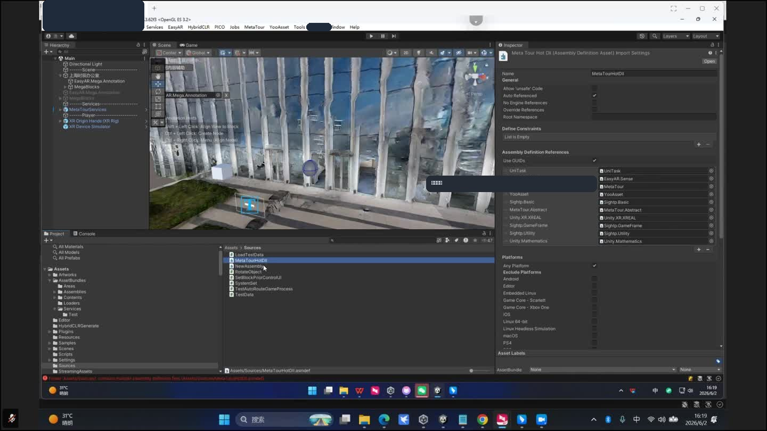The image size is (767, 431).
Task: Open AssetBundle name dropdown showing None
Action: coord(602,369)
